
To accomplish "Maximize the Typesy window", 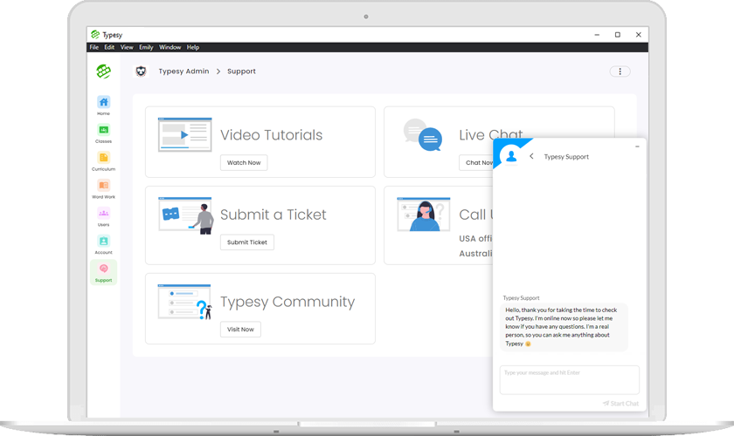I will pos(618,35).
